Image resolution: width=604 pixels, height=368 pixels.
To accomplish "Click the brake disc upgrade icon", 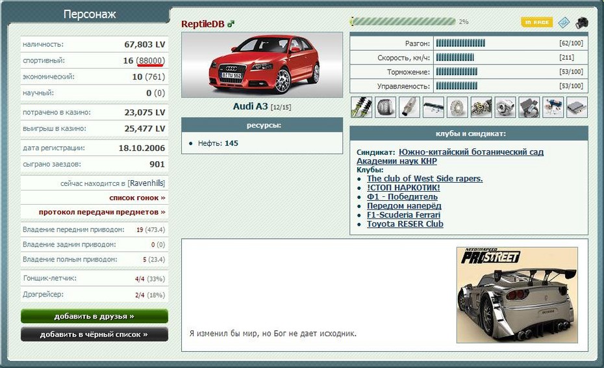I will 457,107.
